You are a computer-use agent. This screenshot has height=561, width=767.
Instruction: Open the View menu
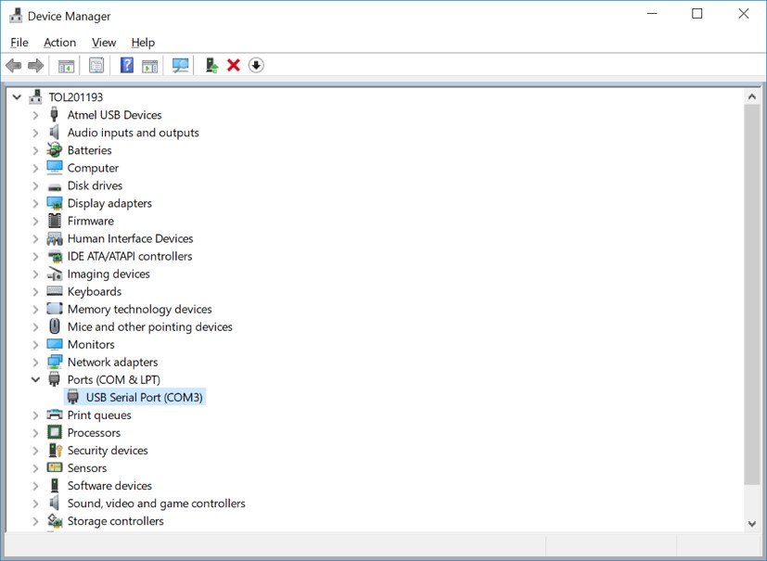click(104, 43)
